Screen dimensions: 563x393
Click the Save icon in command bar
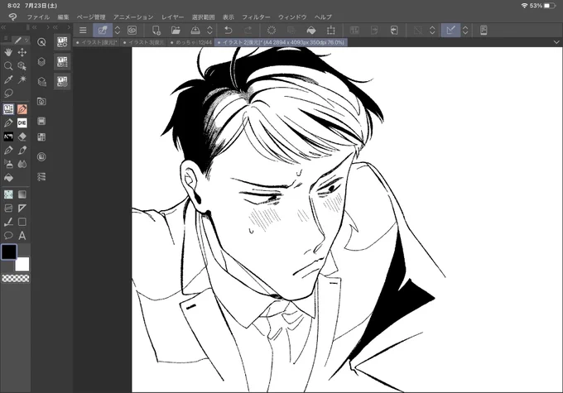(x=195, y=31)
